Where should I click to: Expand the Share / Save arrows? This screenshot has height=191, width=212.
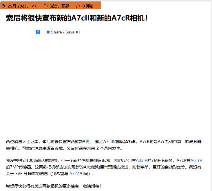pos(77,32)
